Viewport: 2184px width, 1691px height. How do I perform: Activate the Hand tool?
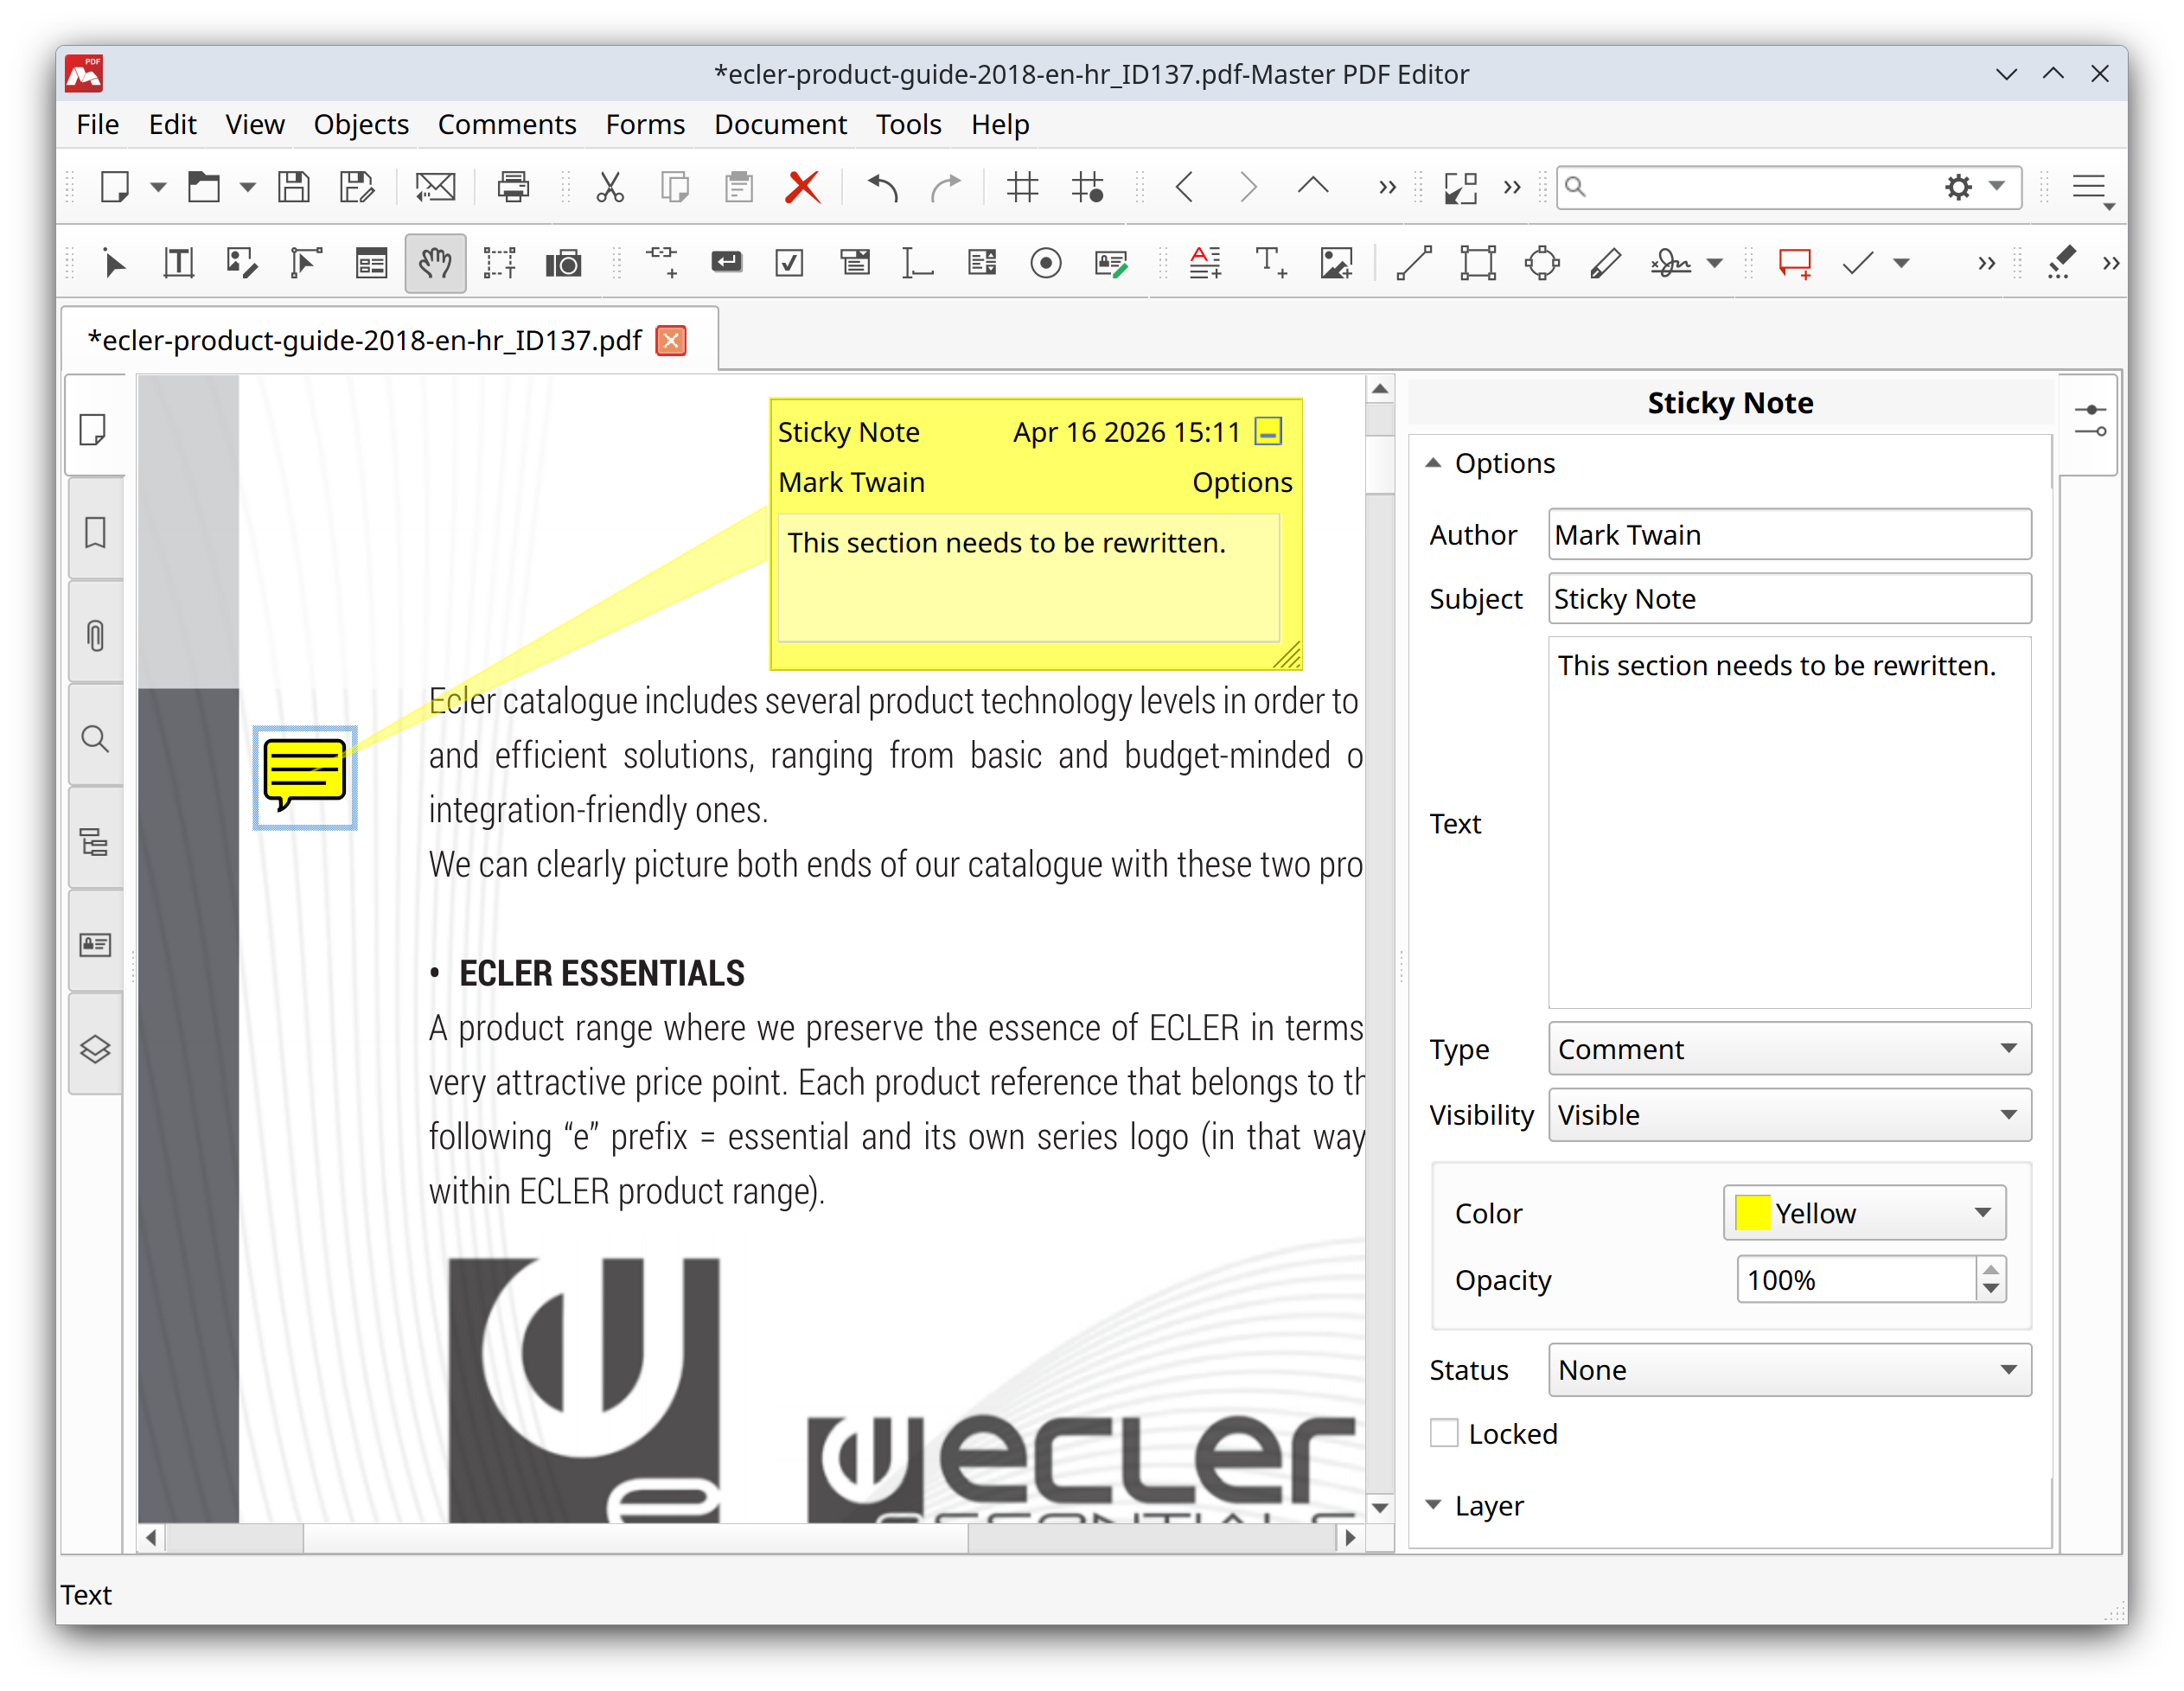(x=435, y=262)
